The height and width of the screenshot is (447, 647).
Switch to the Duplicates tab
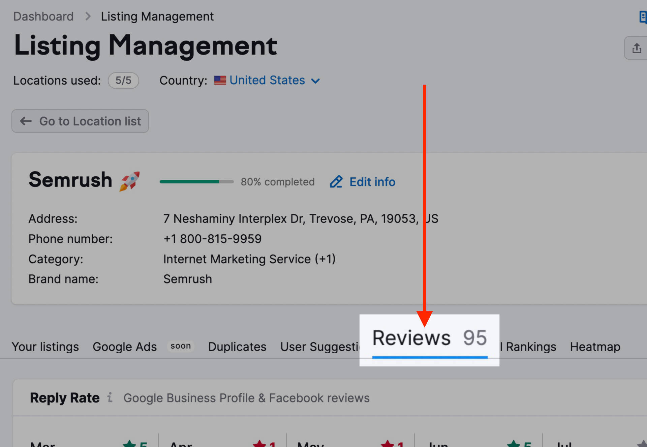pos(237,347)
